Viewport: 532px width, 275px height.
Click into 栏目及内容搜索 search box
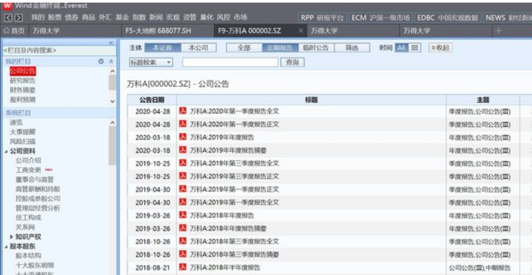pyautogui.click(x=59, y=50)
